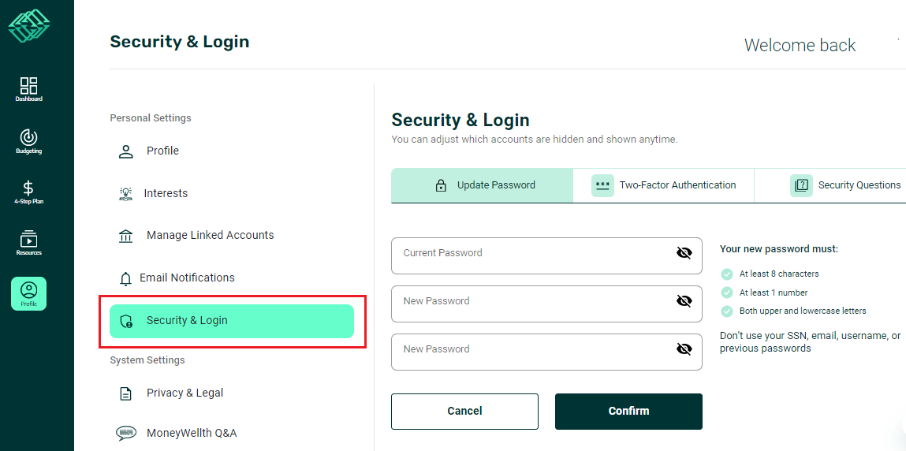906x451 pixels.
Task: Click the Manage Linked Accounts bank icon
Action: point(125,236)
